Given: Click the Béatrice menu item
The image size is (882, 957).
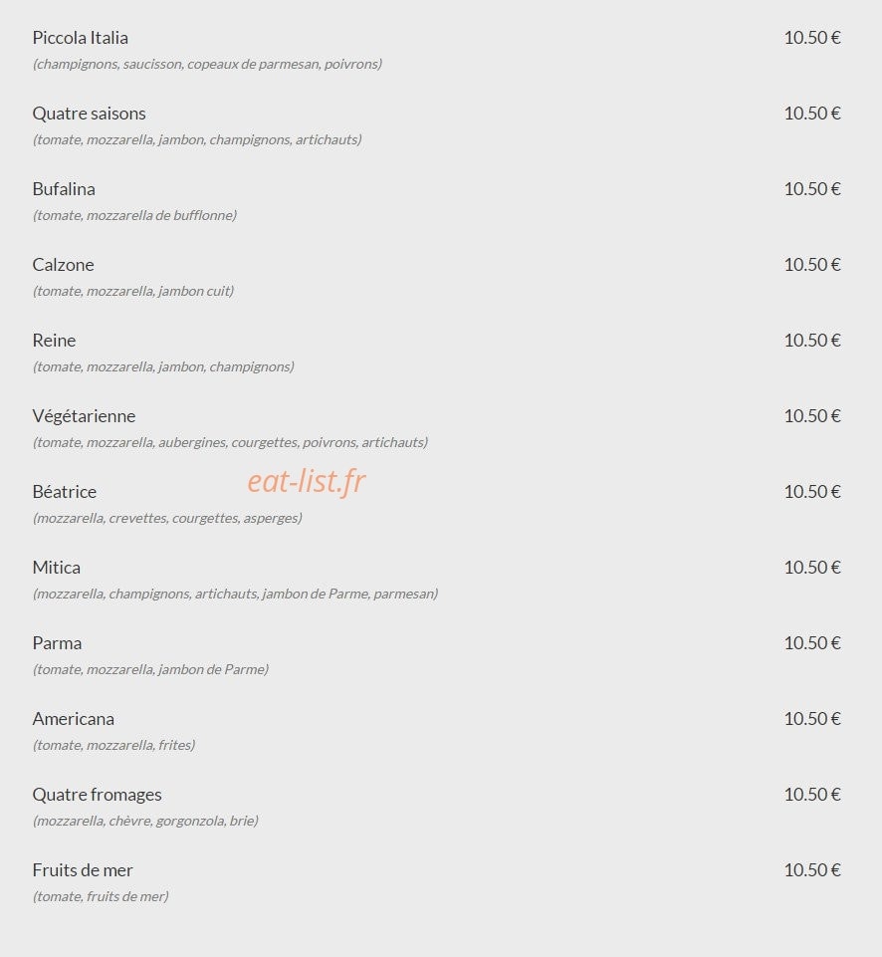Looking at the screenshot, I should (64, 492).
